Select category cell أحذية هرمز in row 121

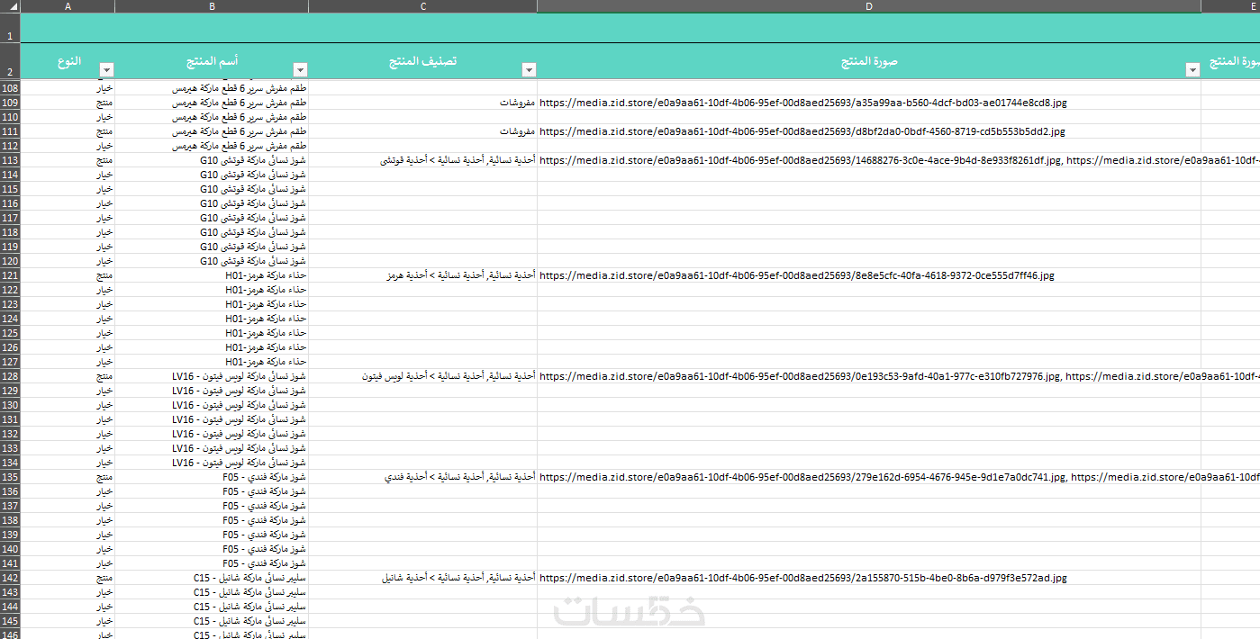[x=423, y=275]
